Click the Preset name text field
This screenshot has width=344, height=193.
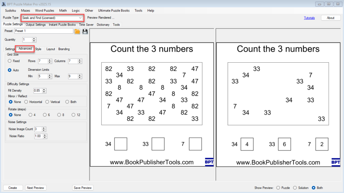pos(43,31)
